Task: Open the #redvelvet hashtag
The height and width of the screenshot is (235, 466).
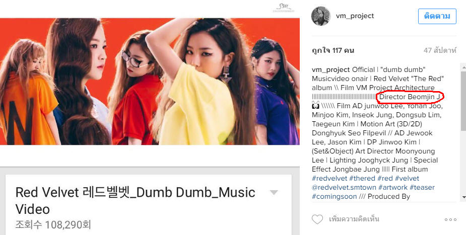Action: [x=329, y=178]
